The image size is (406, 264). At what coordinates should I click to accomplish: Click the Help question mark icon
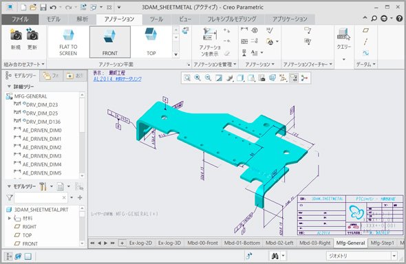point(400,19)
